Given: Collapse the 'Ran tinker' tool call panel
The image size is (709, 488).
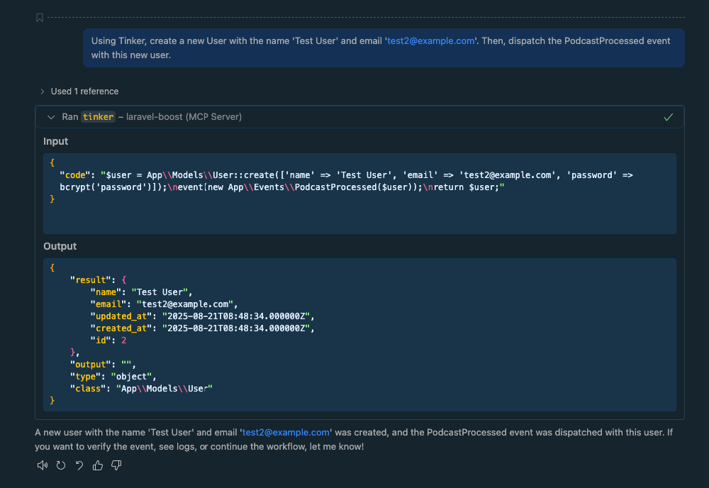Looking at the screenshot, I should point(50,116).
